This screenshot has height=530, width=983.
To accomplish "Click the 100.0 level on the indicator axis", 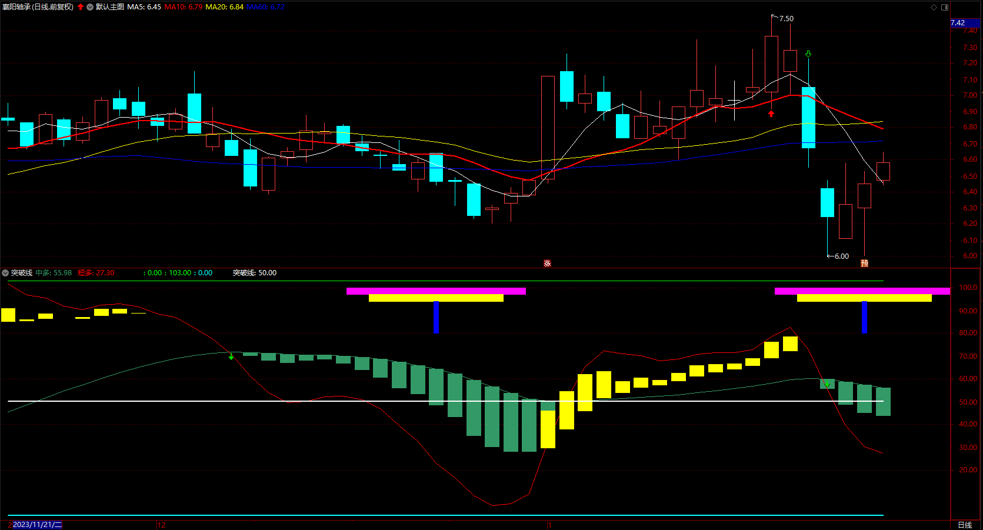I will coord(968,288).
